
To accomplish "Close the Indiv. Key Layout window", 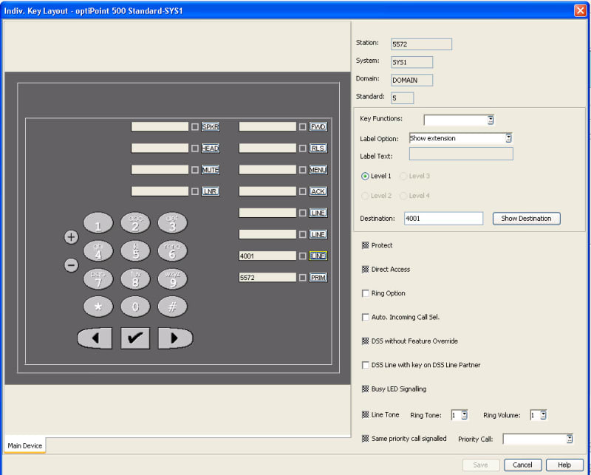I will [580, 10].
